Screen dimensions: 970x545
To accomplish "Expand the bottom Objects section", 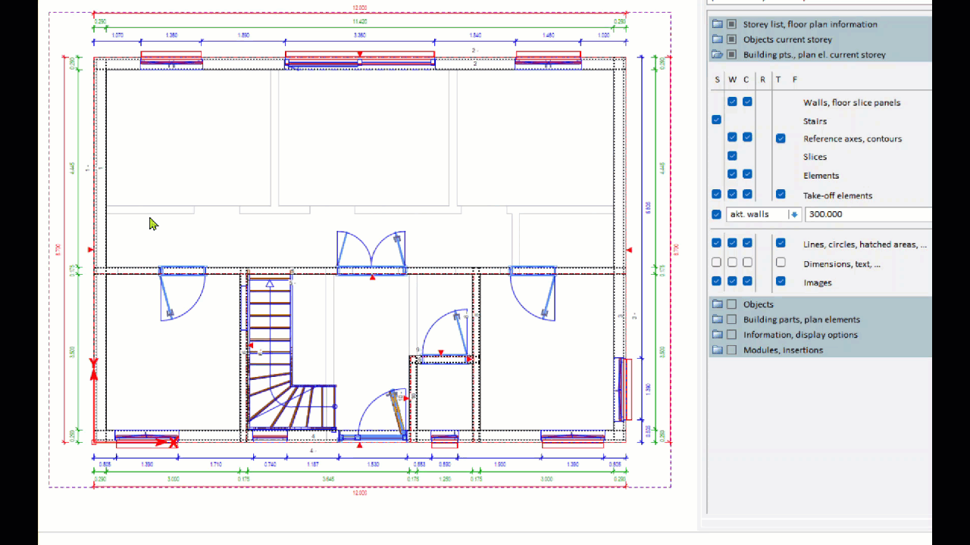I will (x=758, y=304).
